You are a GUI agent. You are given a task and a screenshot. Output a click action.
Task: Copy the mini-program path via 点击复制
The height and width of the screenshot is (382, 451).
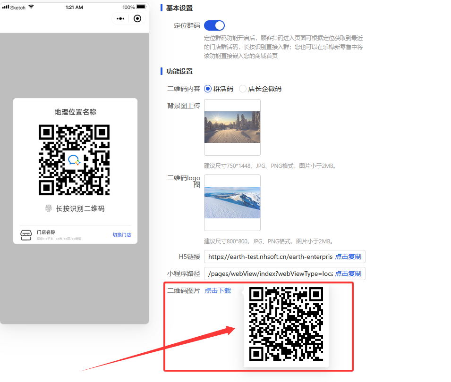pyautogui.click(x=348, y=274)
